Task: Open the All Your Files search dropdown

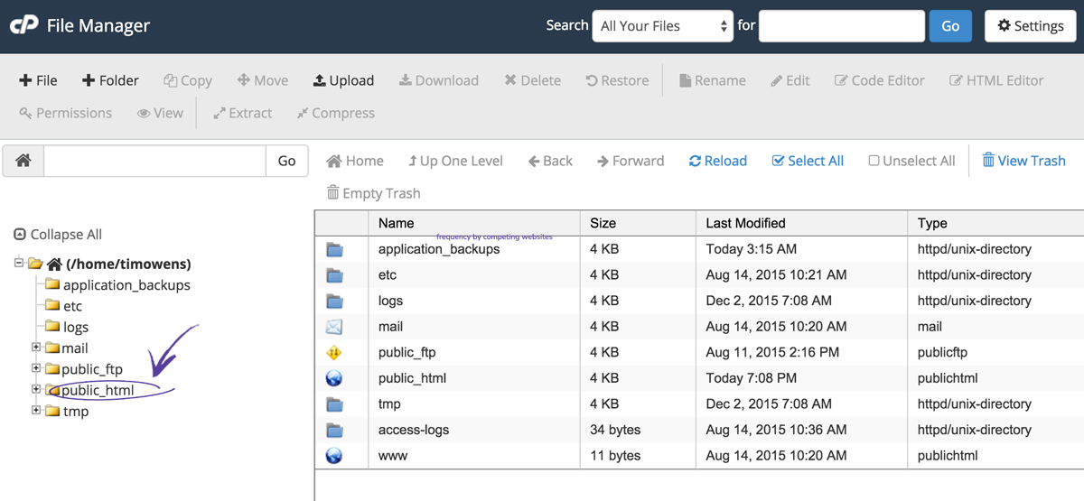Action: tap(663, 26)
